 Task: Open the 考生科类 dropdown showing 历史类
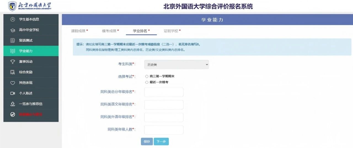click(176, 65)
